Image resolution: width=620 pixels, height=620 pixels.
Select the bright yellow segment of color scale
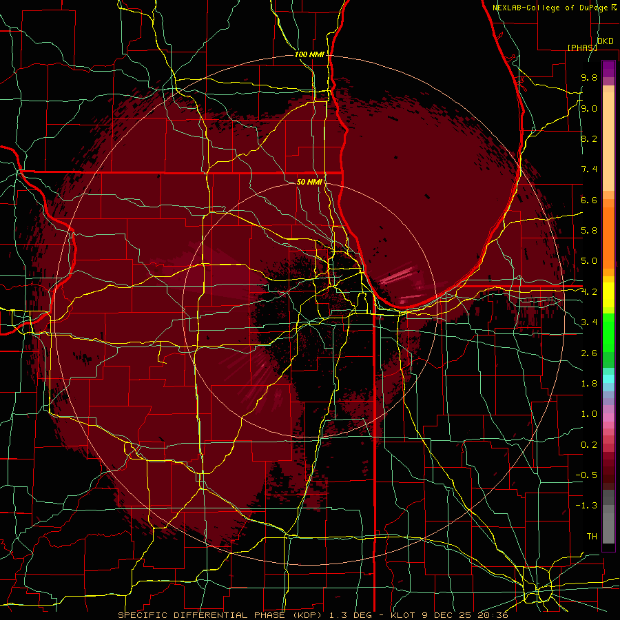pyautogui.click(x=608, y=295)
